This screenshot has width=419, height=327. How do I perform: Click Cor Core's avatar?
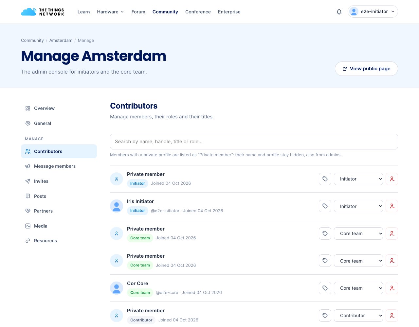[x=117, y=288]
